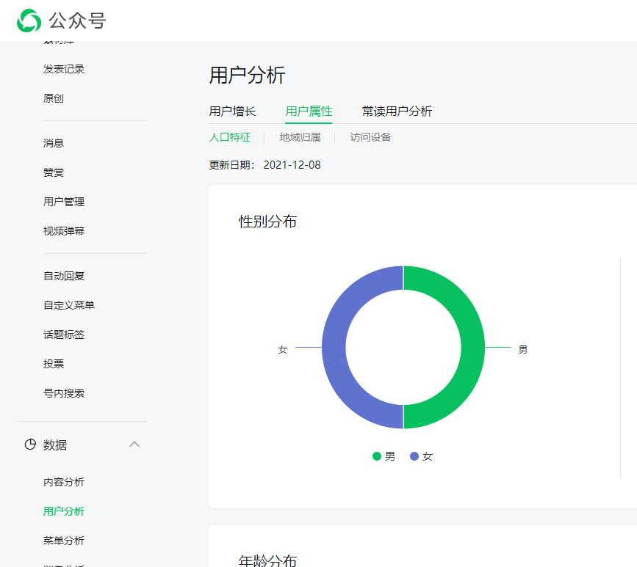Click the pie-chart icon beside 数据
This screenshot has width=637, height=567.
pyautogui.click(x=29, y=445)
